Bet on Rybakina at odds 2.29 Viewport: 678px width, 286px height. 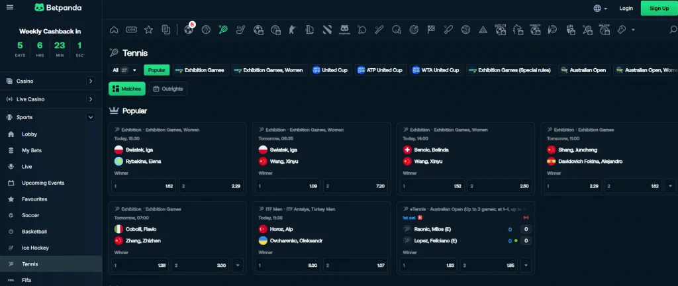point(211,187)
